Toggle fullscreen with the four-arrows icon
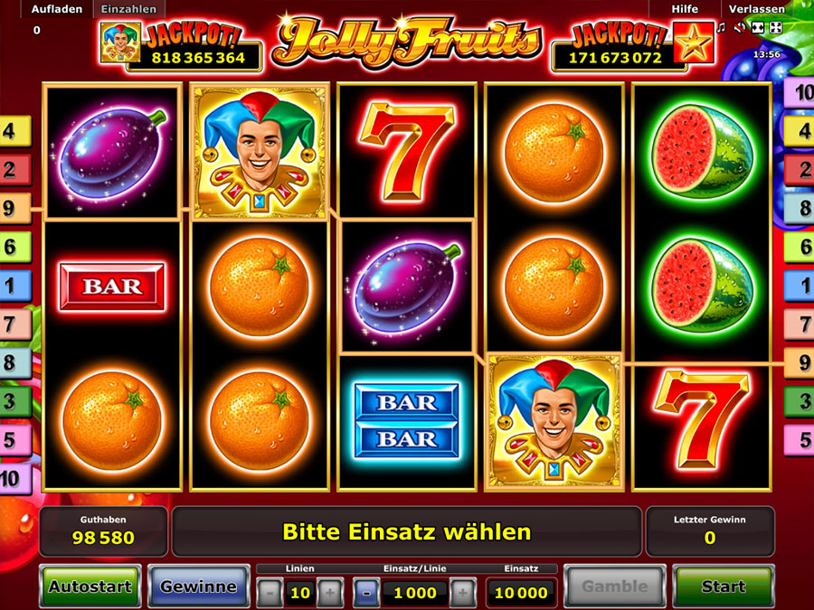The height and width of the screenshot is (610, 814). 776,27
